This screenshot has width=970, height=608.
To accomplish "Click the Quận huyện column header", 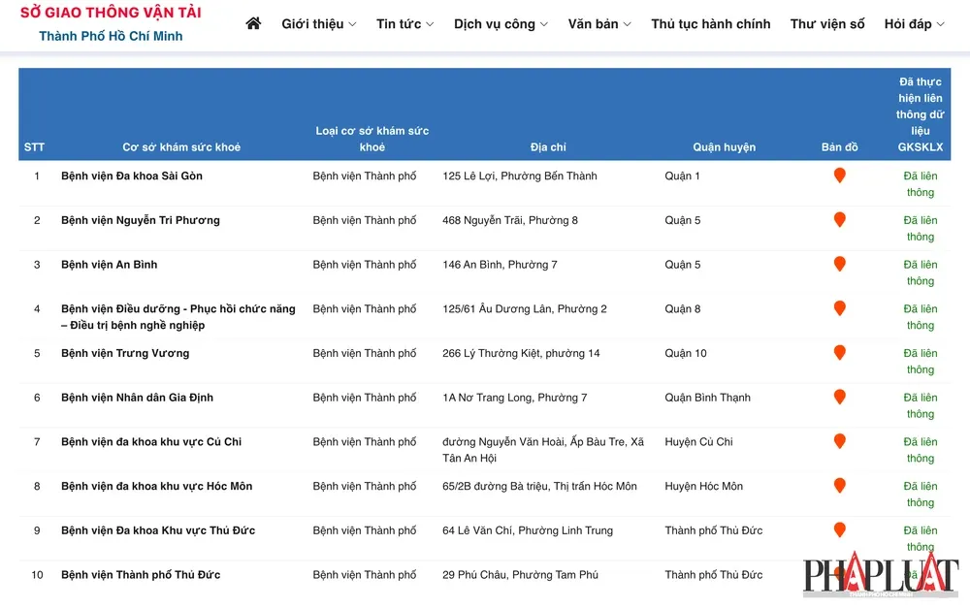I will pyautogui.click(x=724, y=147).
